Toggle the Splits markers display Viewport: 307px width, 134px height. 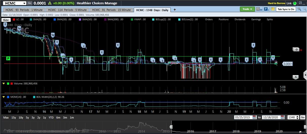coord(270,20)
